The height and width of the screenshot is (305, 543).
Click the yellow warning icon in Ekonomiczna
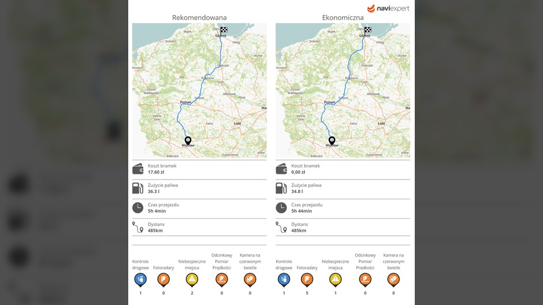point(336,280)
